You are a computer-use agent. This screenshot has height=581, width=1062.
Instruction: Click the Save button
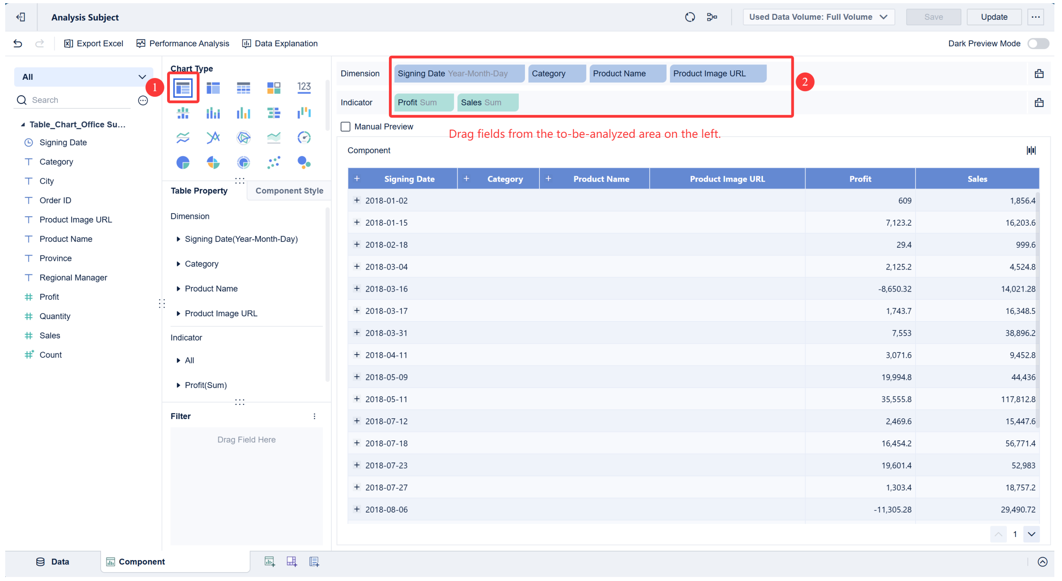(x=933, y=17)
